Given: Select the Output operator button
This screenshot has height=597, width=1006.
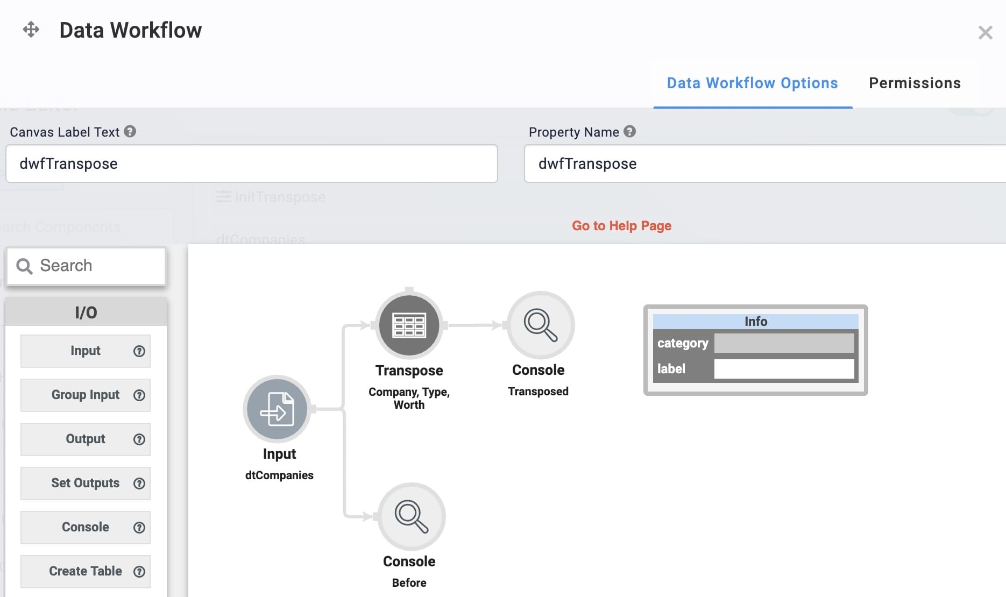Looking at the screenshot, I should [86, 439].
